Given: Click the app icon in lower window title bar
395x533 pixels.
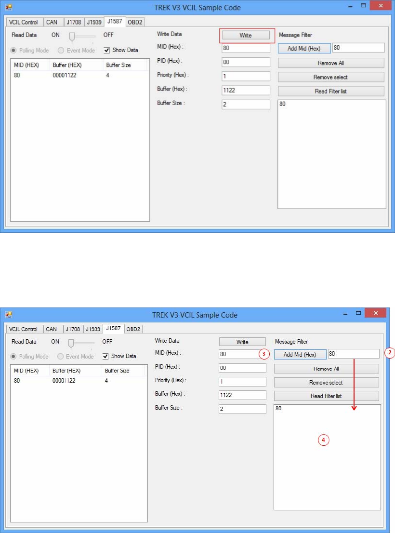Looking at the screenshot, I should [9, 314].
